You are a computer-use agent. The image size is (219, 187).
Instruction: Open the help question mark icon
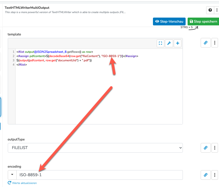click(210, 10)
